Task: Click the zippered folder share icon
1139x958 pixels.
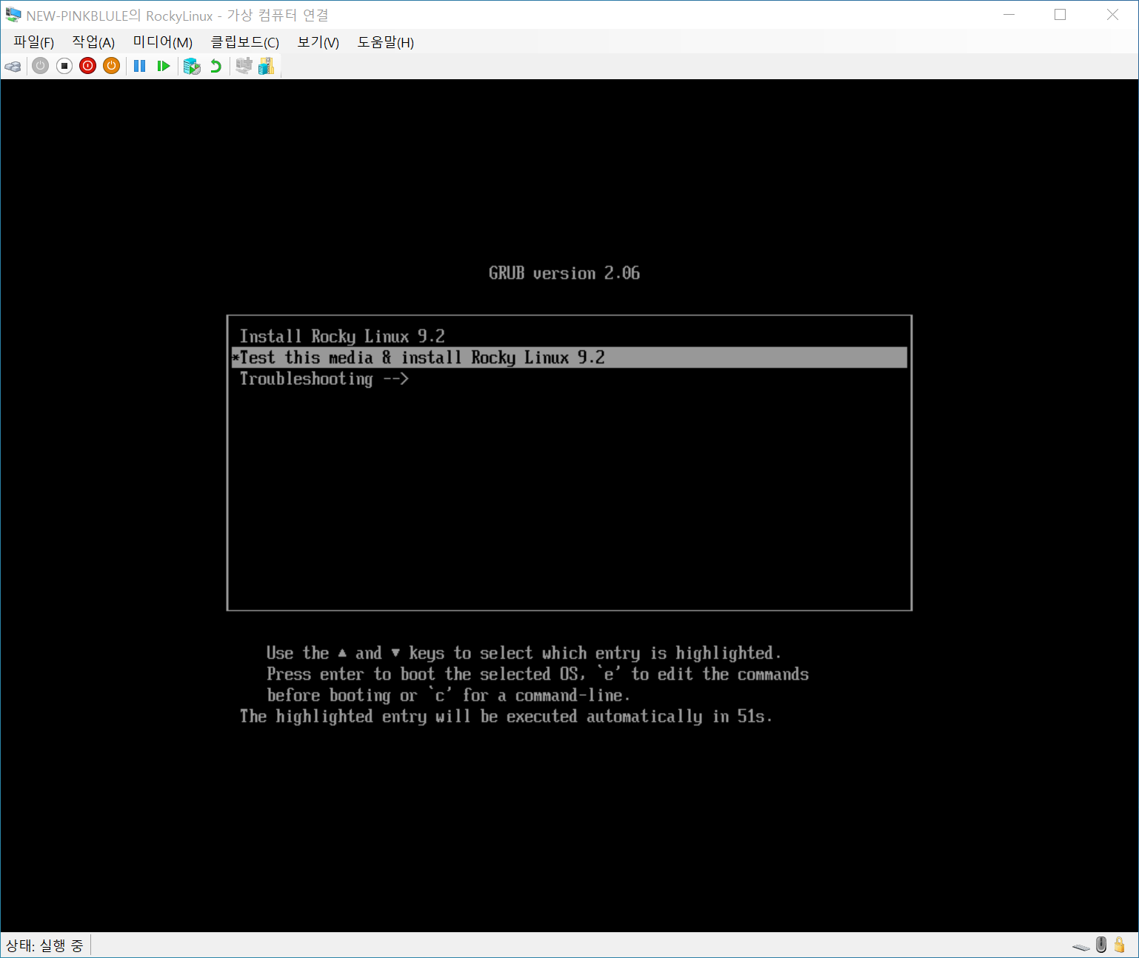Action: [267, 66]
